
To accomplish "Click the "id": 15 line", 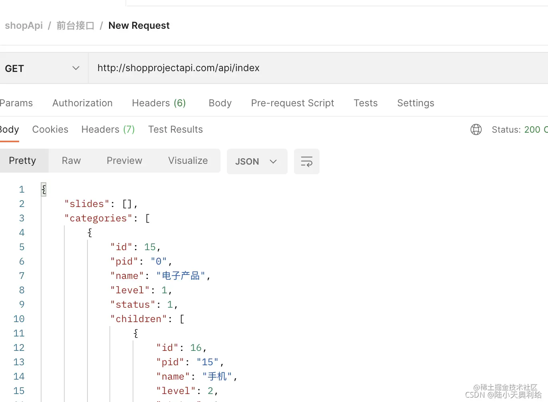I will (x=135, y=247).
